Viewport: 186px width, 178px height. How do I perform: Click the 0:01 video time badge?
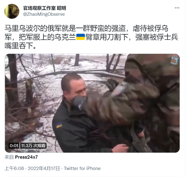(x=14, y=145)
